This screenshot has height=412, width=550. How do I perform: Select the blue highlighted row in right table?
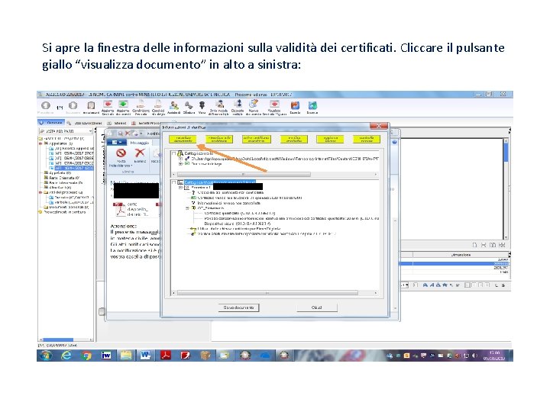(455, 263)
